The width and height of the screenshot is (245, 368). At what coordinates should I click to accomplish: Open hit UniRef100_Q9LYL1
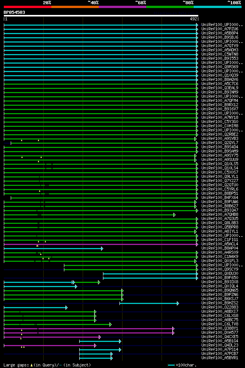pyautogui.click(x=220, y=176)
